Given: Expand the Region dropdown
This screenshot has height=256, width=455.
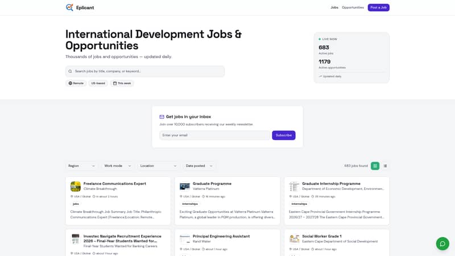Looking at the screenshot, I should click(x=81, y=166).
